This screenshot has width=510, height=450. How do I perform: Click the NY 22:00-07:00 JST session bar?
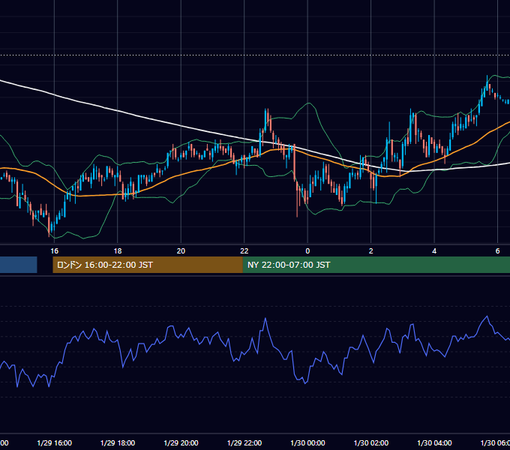[376, 265]
